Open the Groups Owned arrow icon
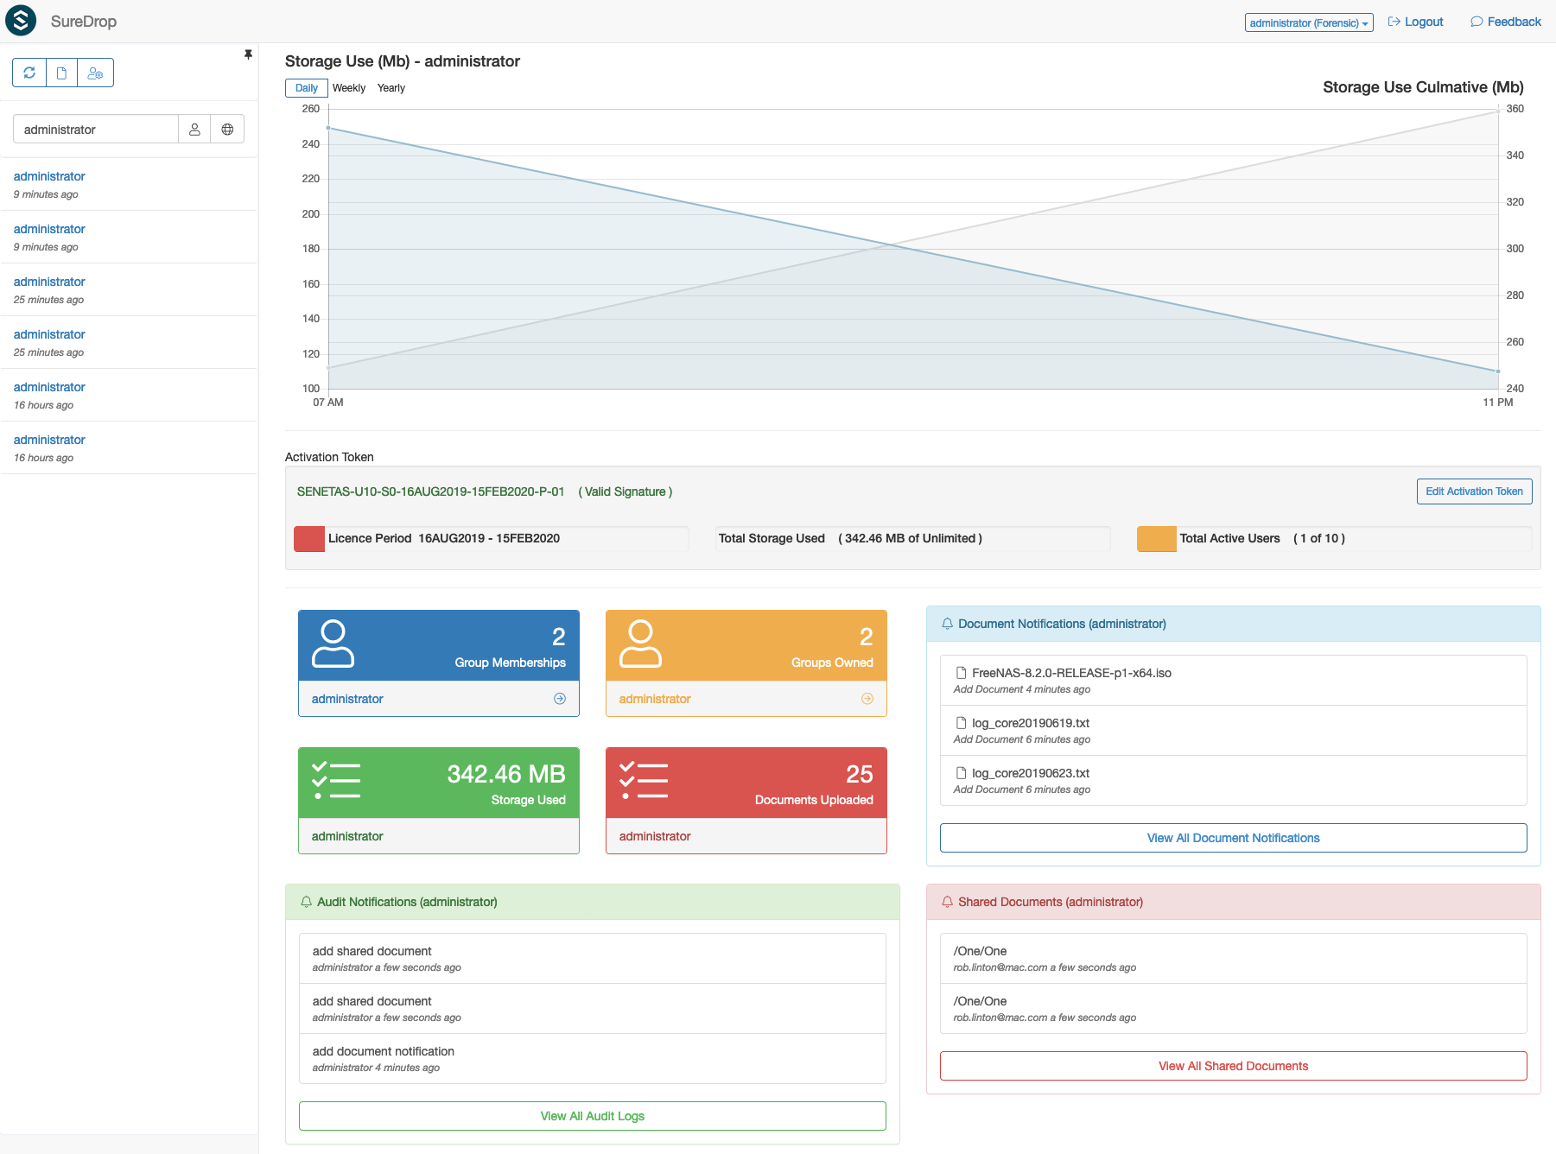Viewport: 1556px width, 1154px height. pos(867,699)
